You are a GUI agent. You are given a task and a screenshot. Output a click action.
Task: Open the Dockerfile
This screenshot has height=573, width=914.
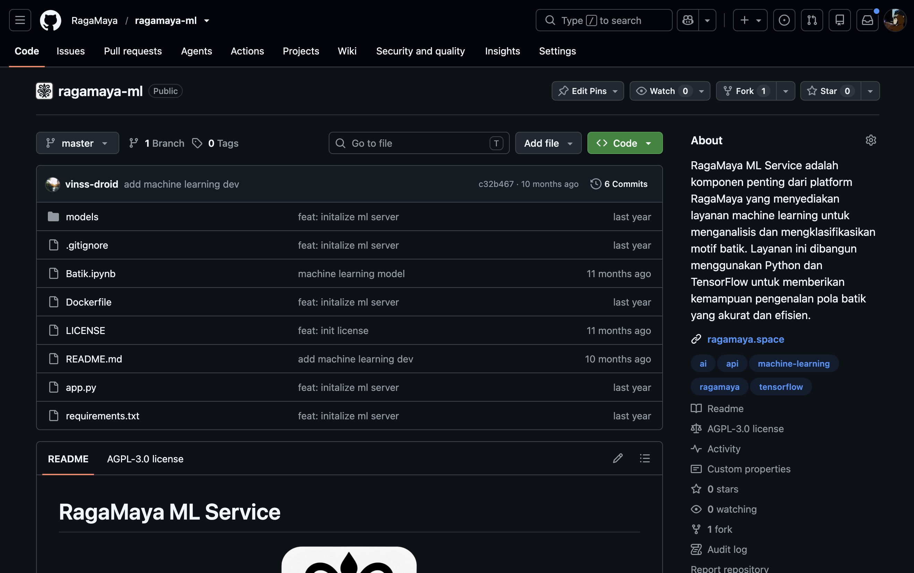(x=89, y=302)
